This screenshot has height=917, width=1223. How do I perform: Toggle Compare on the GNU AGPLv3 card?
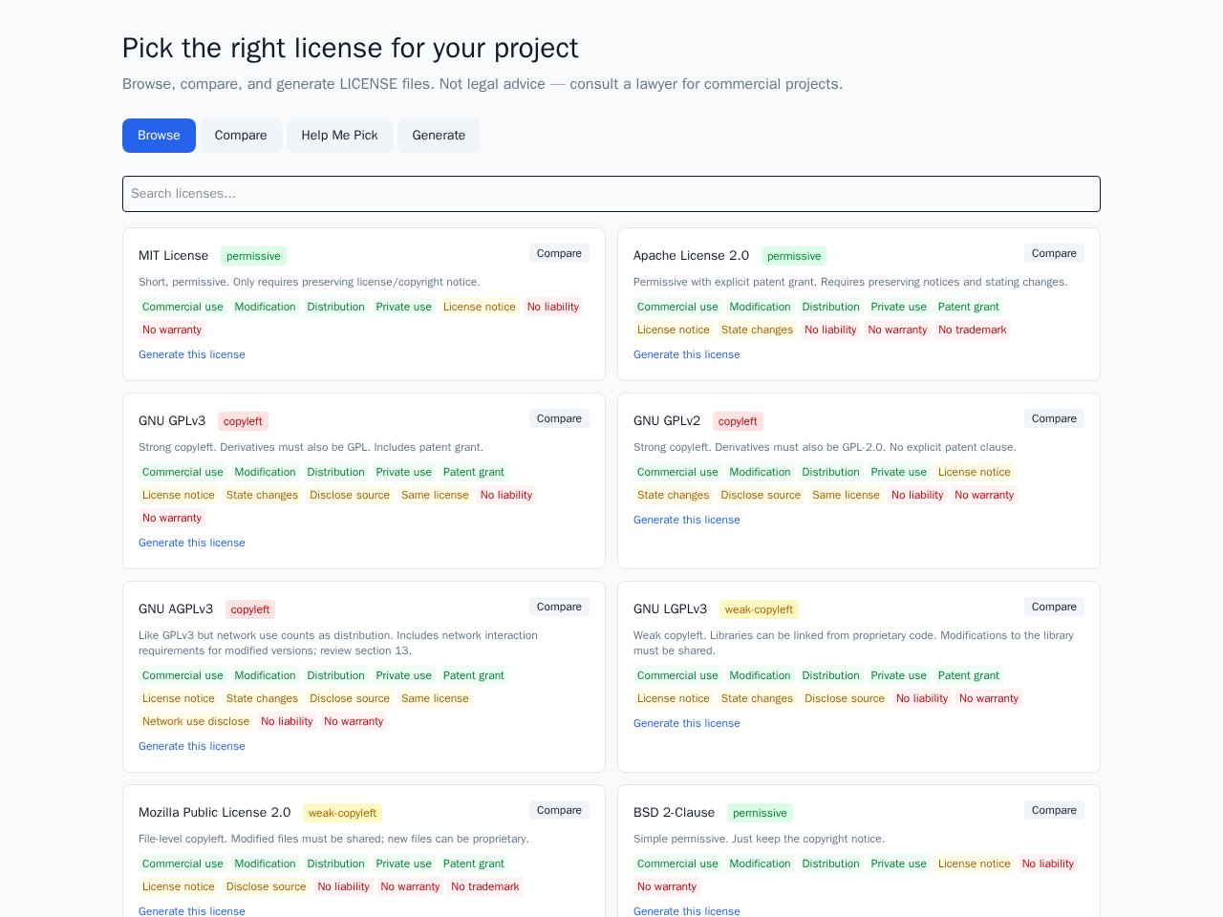pyautogui.click(x=559, y=607)
